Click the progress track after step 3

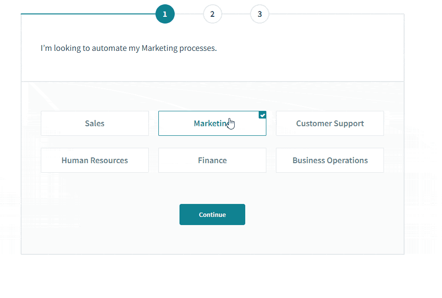(336, 14)
